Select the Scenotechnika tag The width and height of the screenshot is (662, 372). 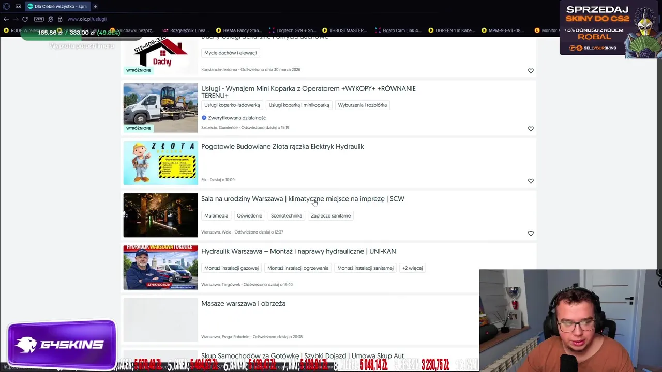287,216
